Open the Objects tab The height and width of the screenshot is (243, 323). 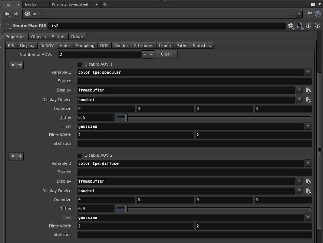coord(39,37)
